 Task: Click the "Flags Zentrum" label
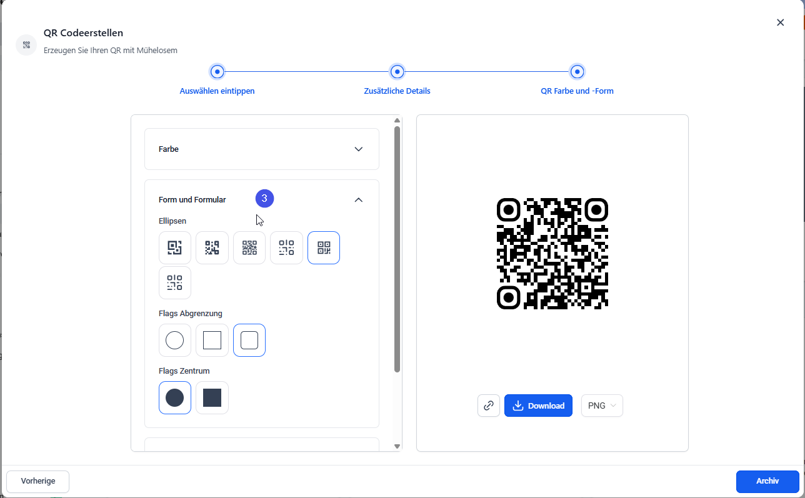tap(184, 371)
